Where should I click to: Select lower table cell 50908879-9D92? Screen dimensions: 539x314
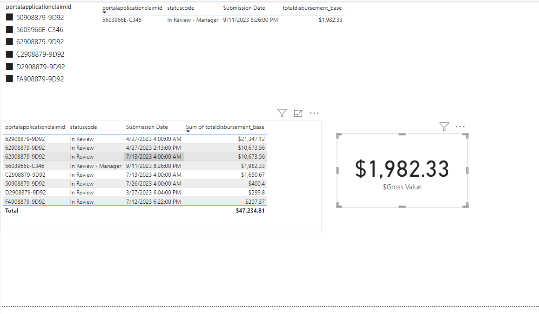tap(25, 184)
